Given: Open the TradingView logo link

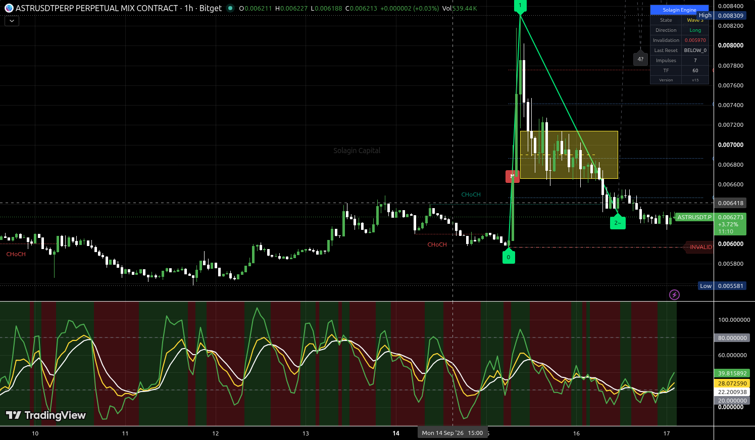Looking at the screenshot, I should (x=45, y=415).
